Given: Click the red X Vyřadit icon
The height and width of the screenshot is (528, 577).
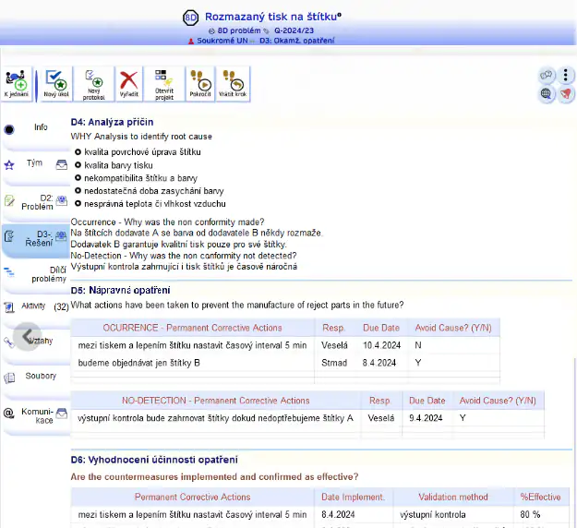Looking at the screenshot, I should pyautogui.click(x=129, y=83).
